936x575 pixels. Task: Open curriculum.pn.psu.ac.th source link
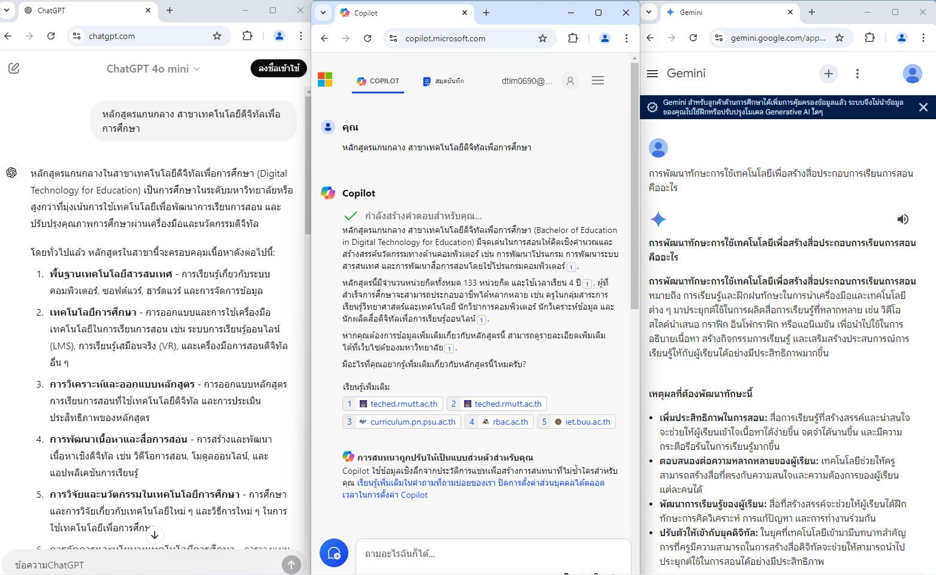[413, 422]
